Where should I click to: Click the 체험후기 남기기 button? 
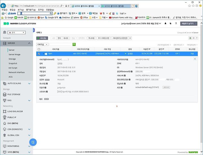189,24
